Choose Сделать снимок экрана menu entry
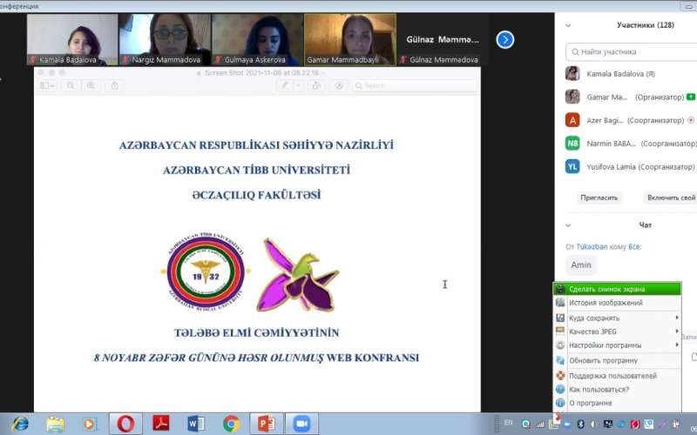 point(618,289)
